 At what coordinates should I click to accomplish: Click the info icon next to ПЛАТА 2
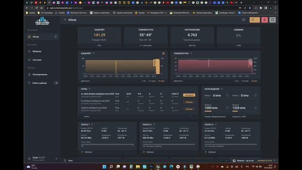click(154, 125)
